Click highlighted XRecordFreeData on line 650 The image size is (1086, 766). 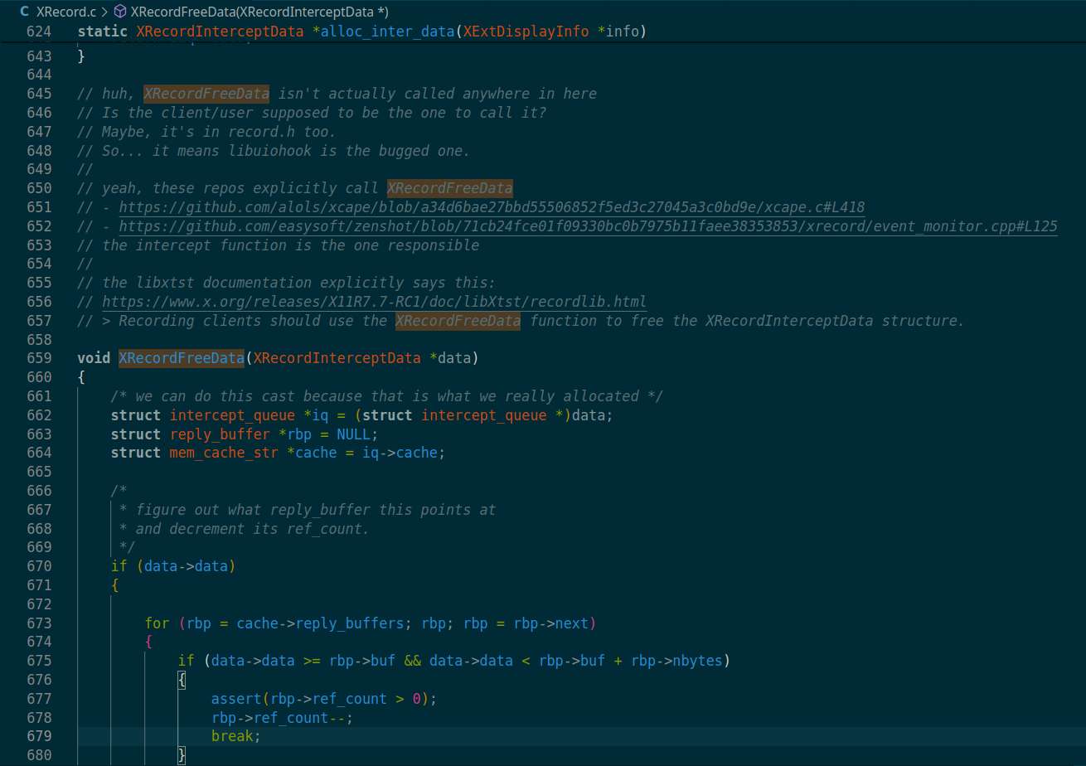450,188
